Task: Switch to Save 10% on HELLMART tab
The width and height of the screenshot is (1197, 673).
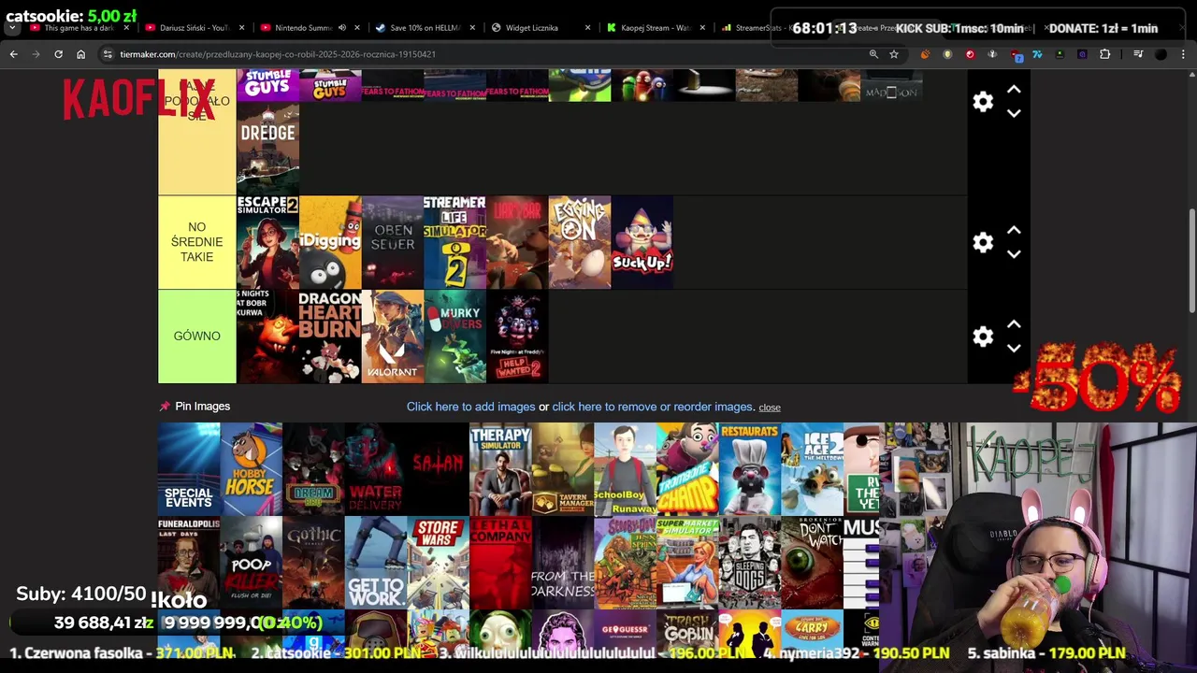Action: (425, 28)
